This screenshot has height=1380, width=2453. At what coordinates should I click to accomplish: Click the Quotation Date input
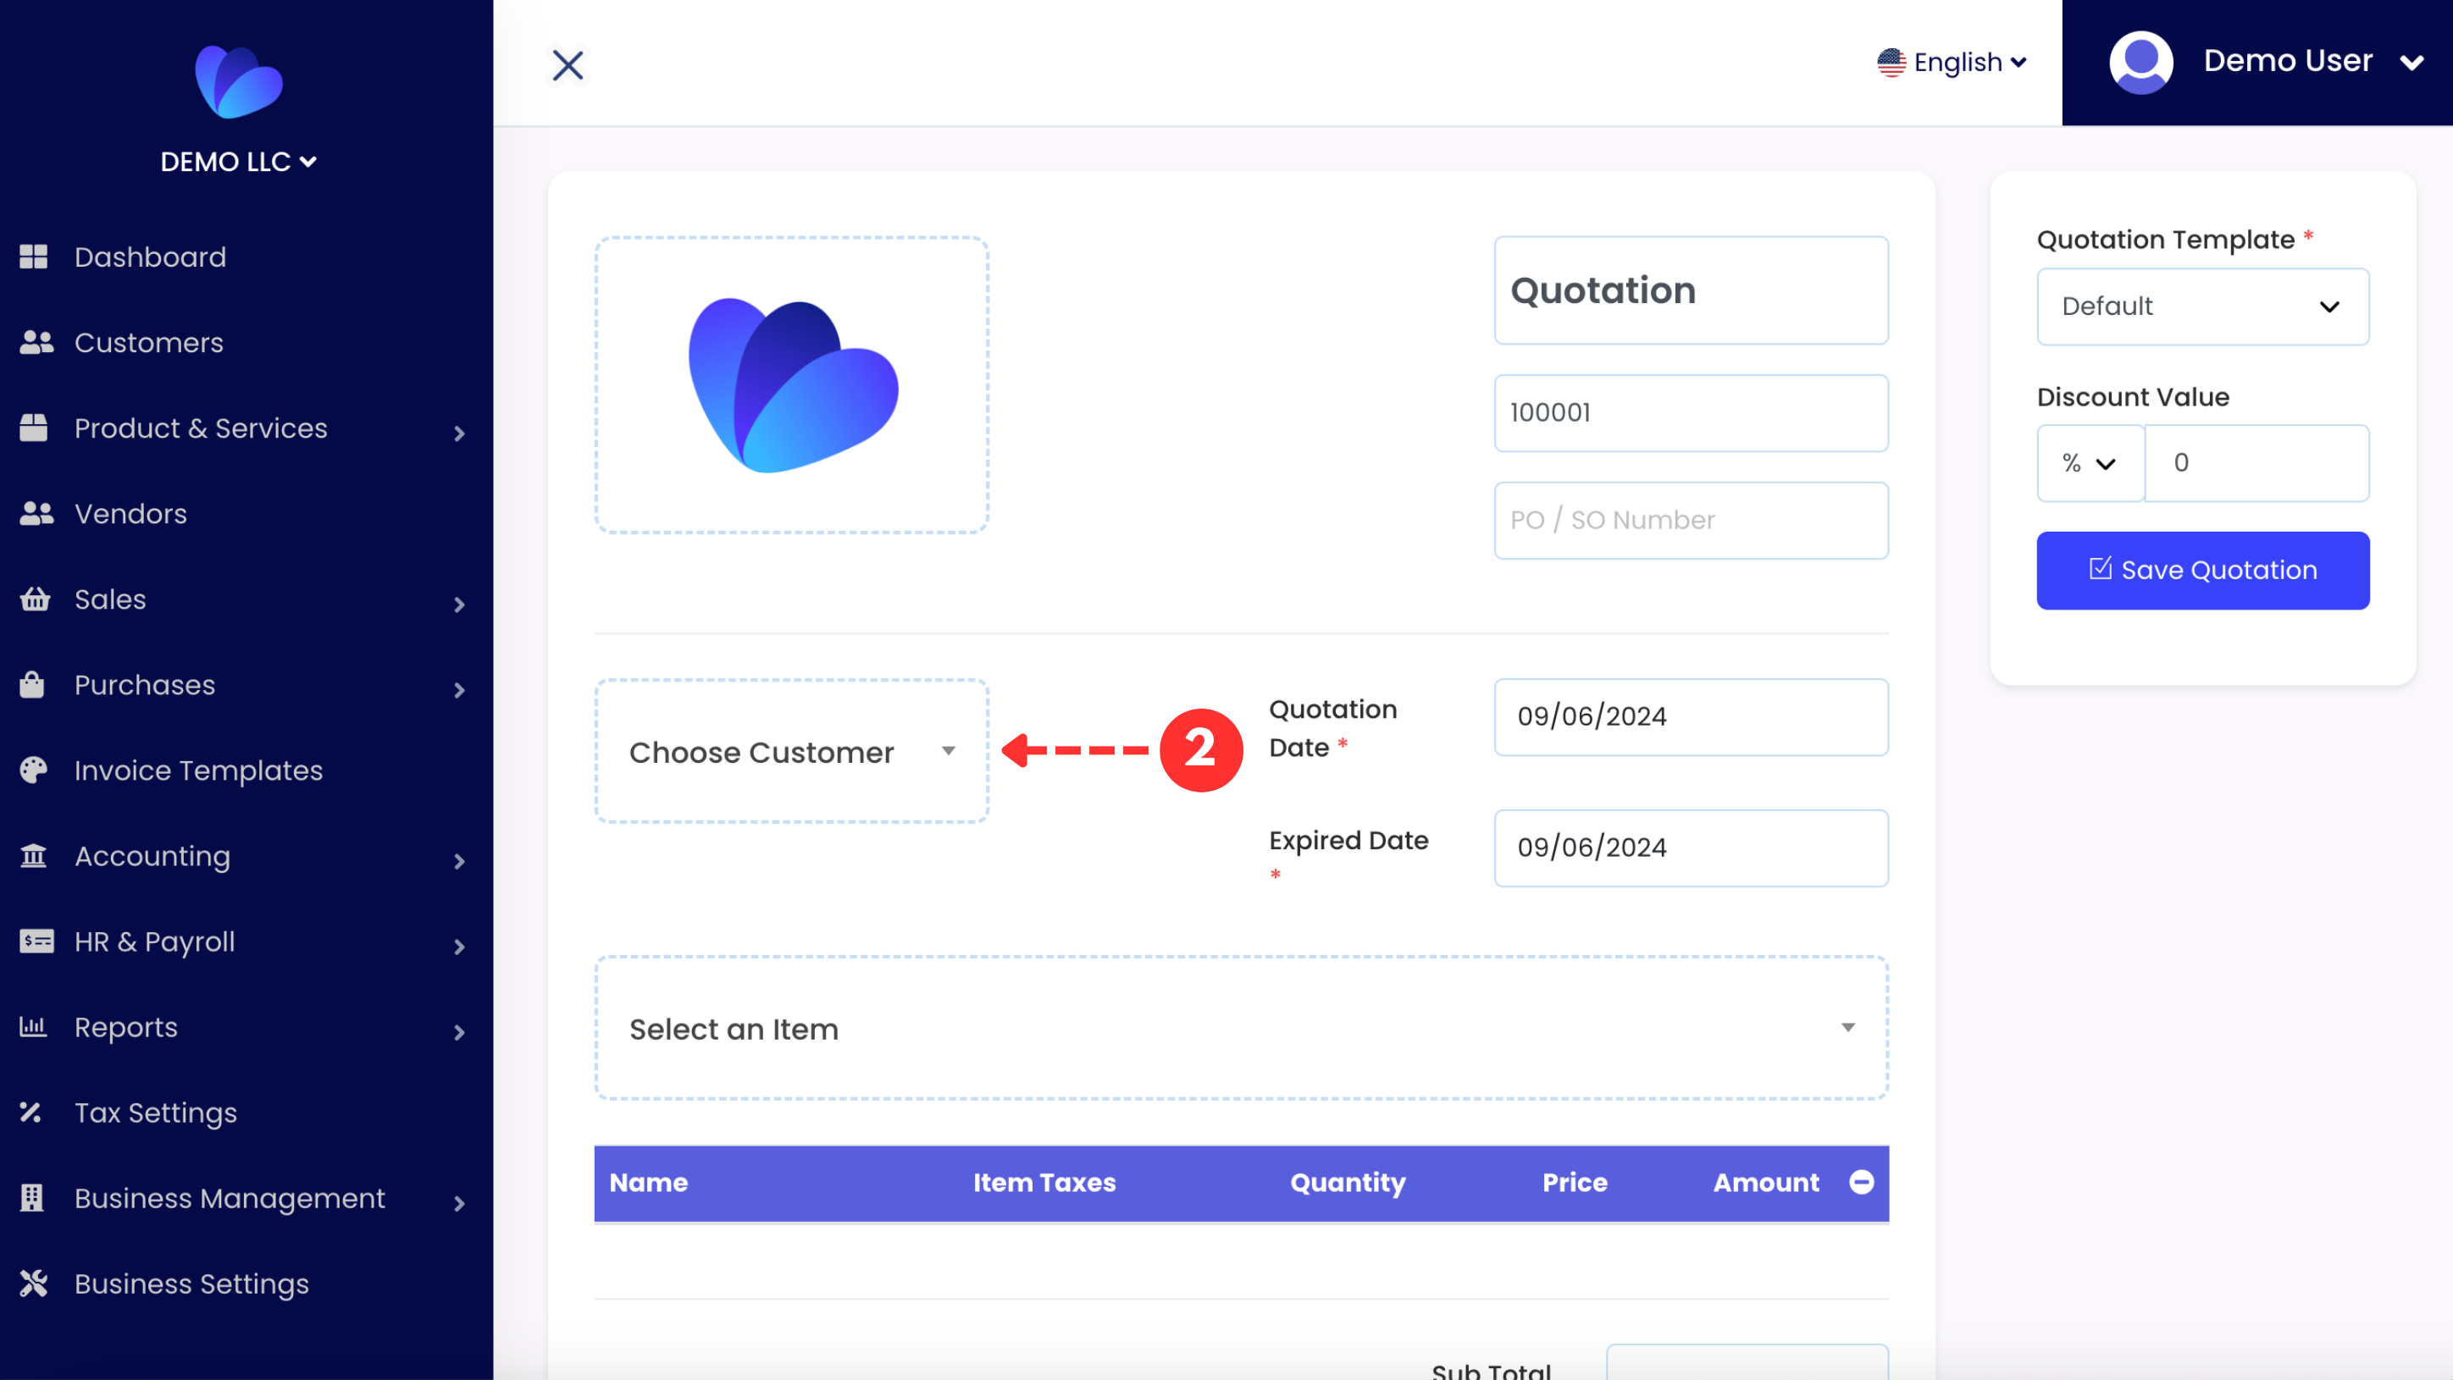coord(1692,716)
